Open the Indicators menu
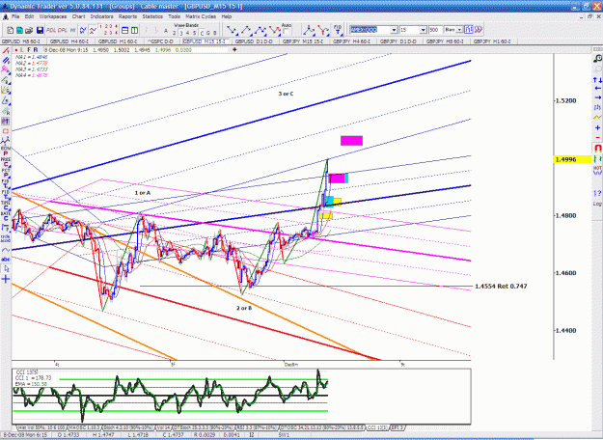Viewport: 603px width, 440px height. (x=101, y=16)
